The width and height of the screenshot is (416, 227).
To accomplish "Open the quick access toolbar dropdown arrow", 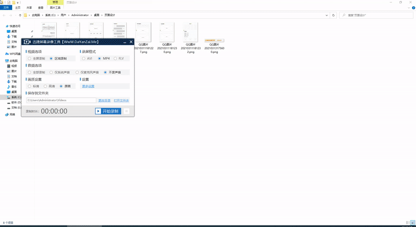I will [x=18, y=3].
